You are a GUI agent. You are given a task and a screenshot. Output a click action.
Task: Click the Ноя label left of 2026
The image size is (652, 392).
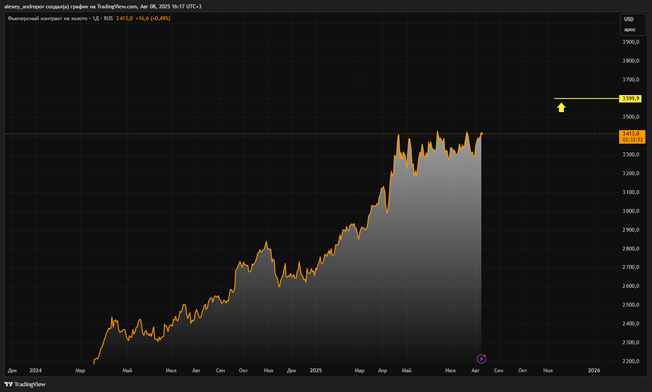(548, 371)
